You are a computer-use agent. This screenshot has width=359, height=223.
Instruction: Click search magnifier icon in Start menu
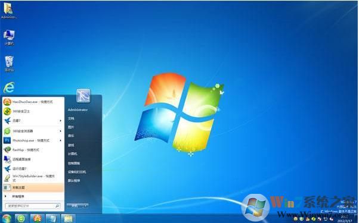click(x=57, y=206)
